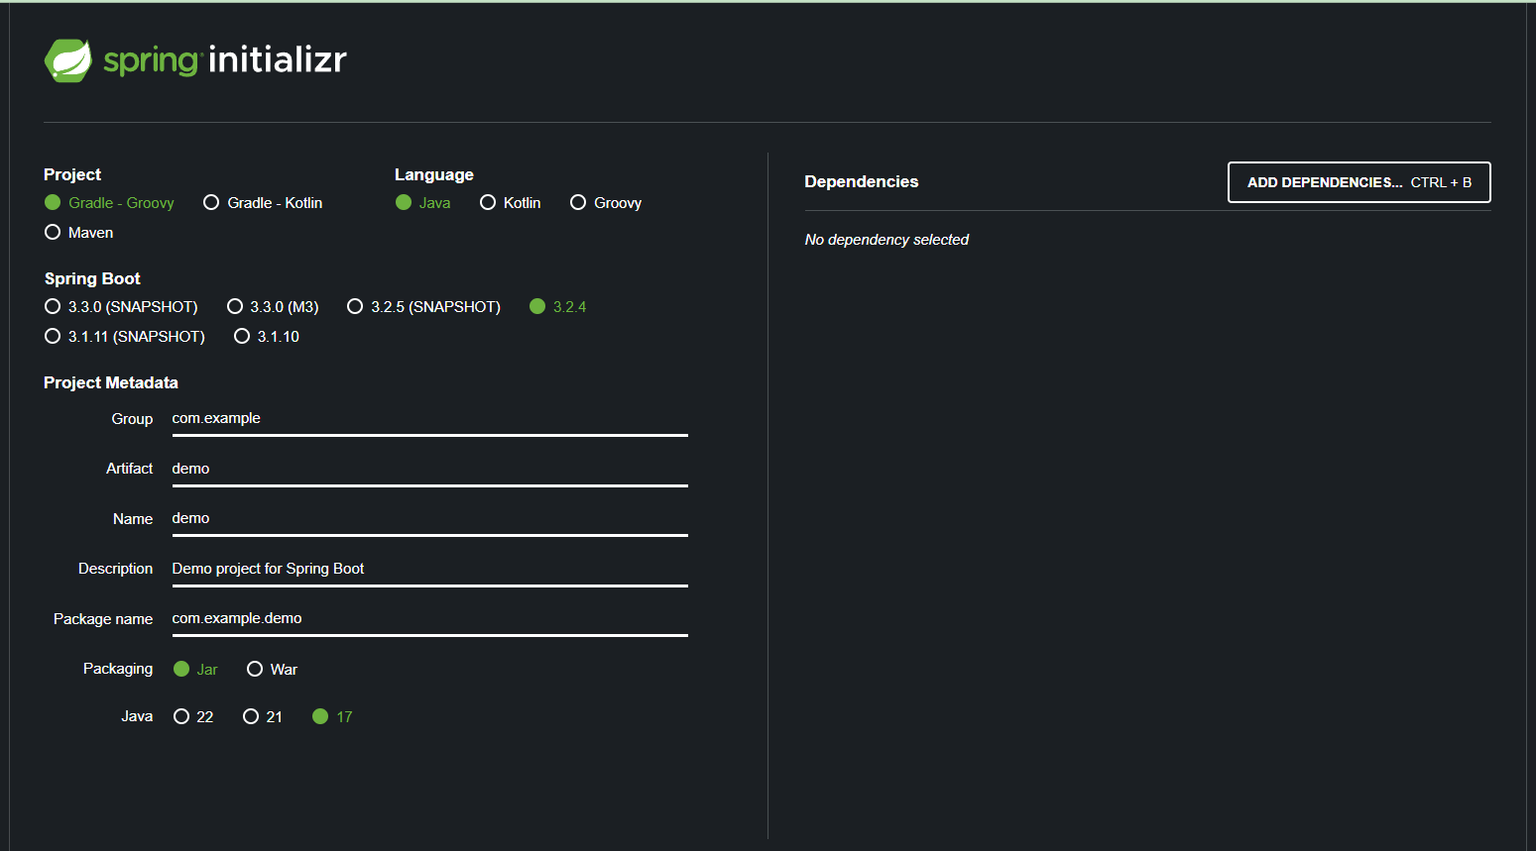Click the Packaging label
This screenshot has height=851, width=1536.
pos(118,669)
